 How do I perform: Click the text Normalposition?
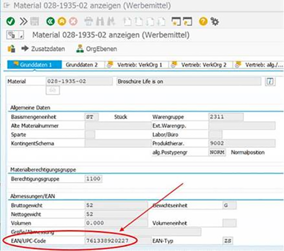pyautogui.click(x=248, y=152)
